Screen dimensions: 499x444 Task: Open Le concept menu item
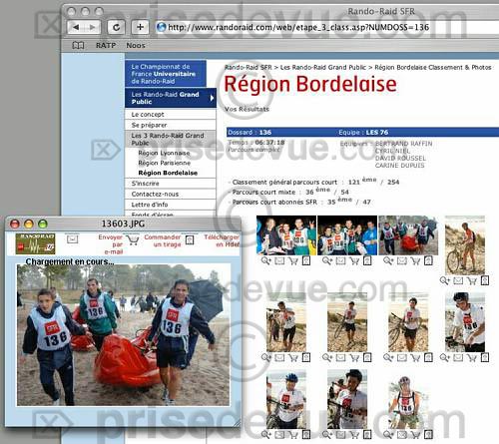click(x=171, y=114)
